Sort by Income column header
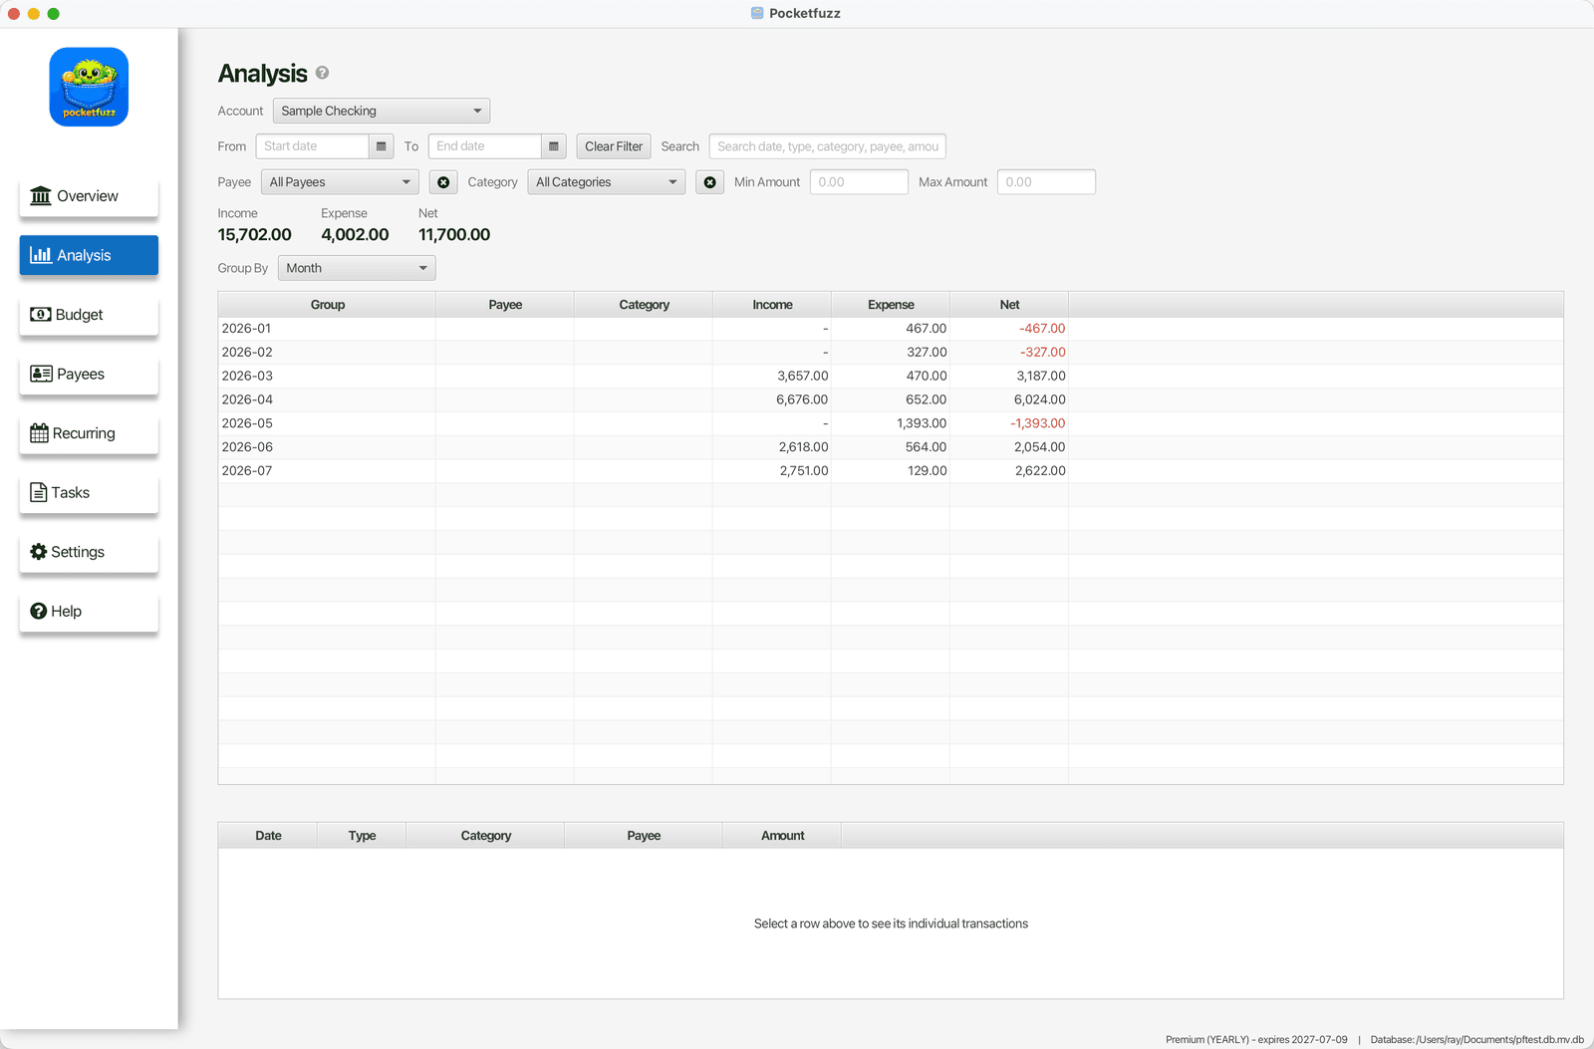This screenshot has height=1049, width=1594. [x=772, y=305]
